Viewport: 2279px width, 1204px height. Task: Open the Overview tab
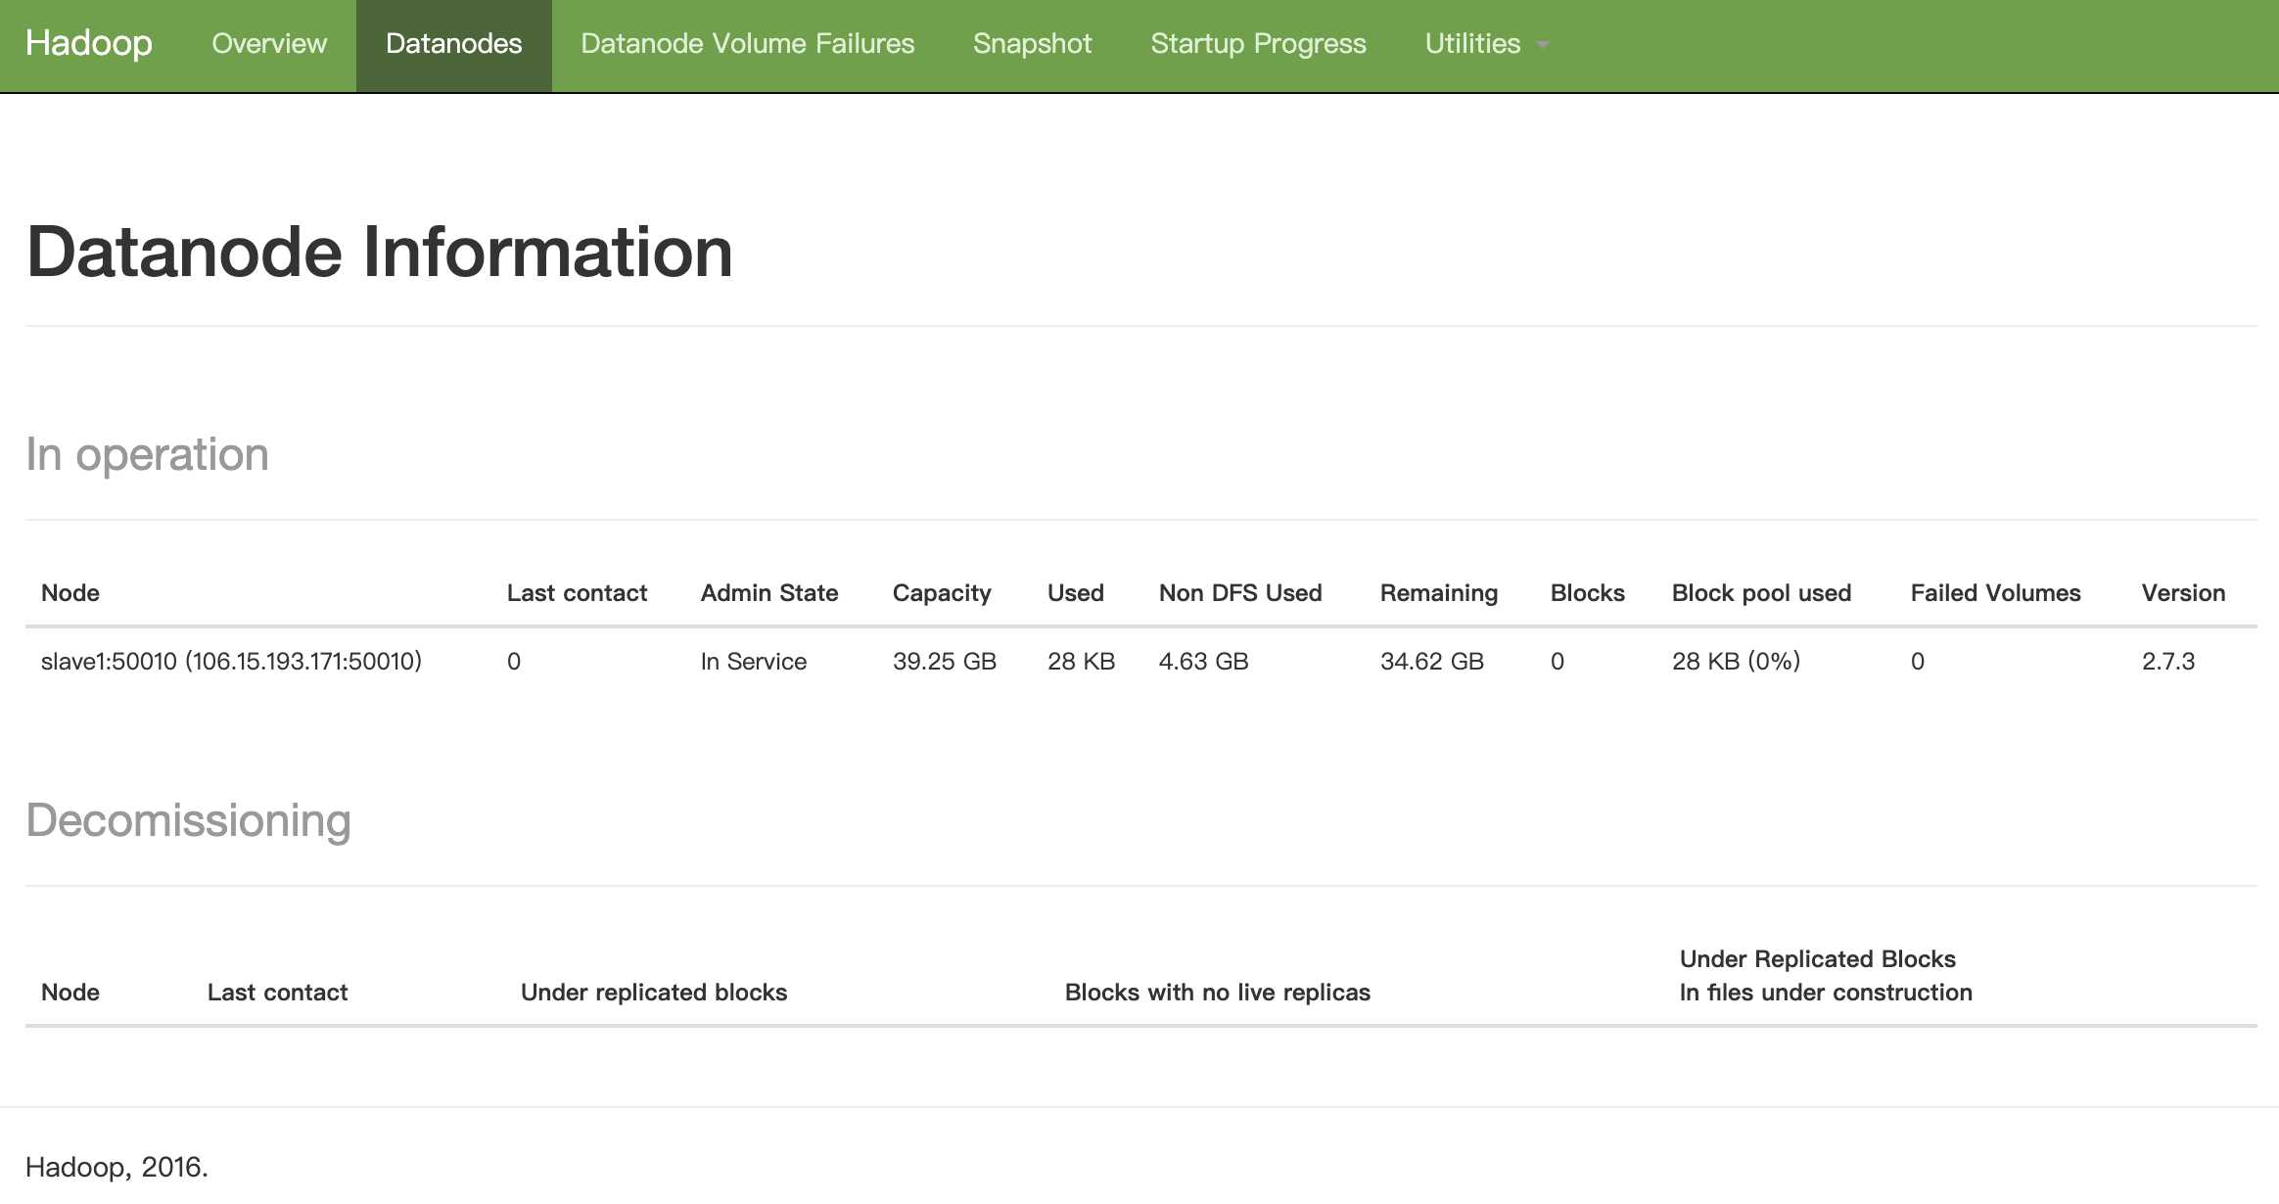point(269,44)
